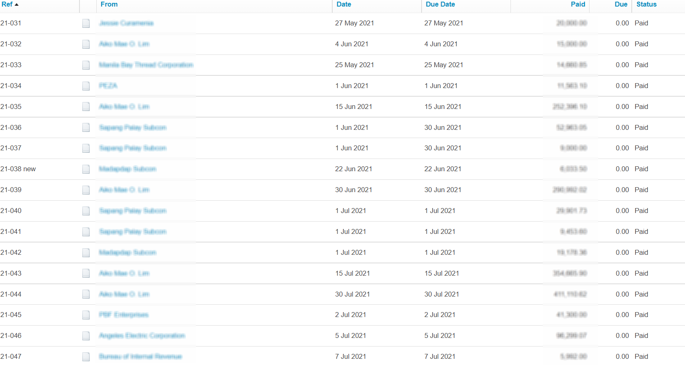The height and width of the screenshot is (367, 685).
Task: Sort by Ref column header
Action: [7, 4]
